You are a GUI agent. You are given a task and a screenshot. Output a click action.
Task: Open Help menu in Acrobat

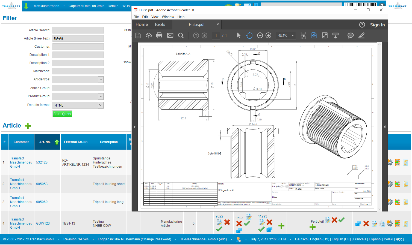[x=181, y=17]
